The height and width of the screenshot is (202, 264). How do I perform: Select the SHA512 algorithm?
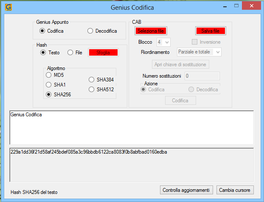(92, 89)
